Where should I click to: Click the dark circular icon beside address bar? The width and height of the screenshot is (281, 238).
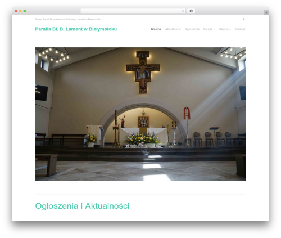pyautogui.click(x=191, y=11)
